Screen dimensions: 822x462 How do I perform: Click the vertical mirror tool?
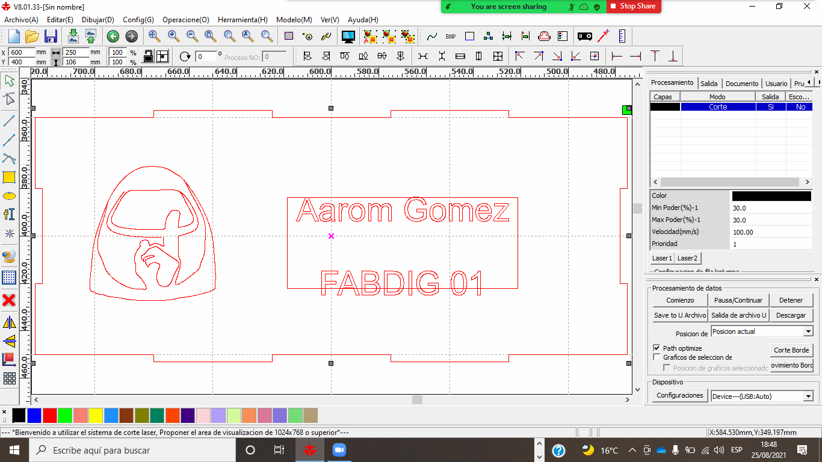click(x=9, y=341)
